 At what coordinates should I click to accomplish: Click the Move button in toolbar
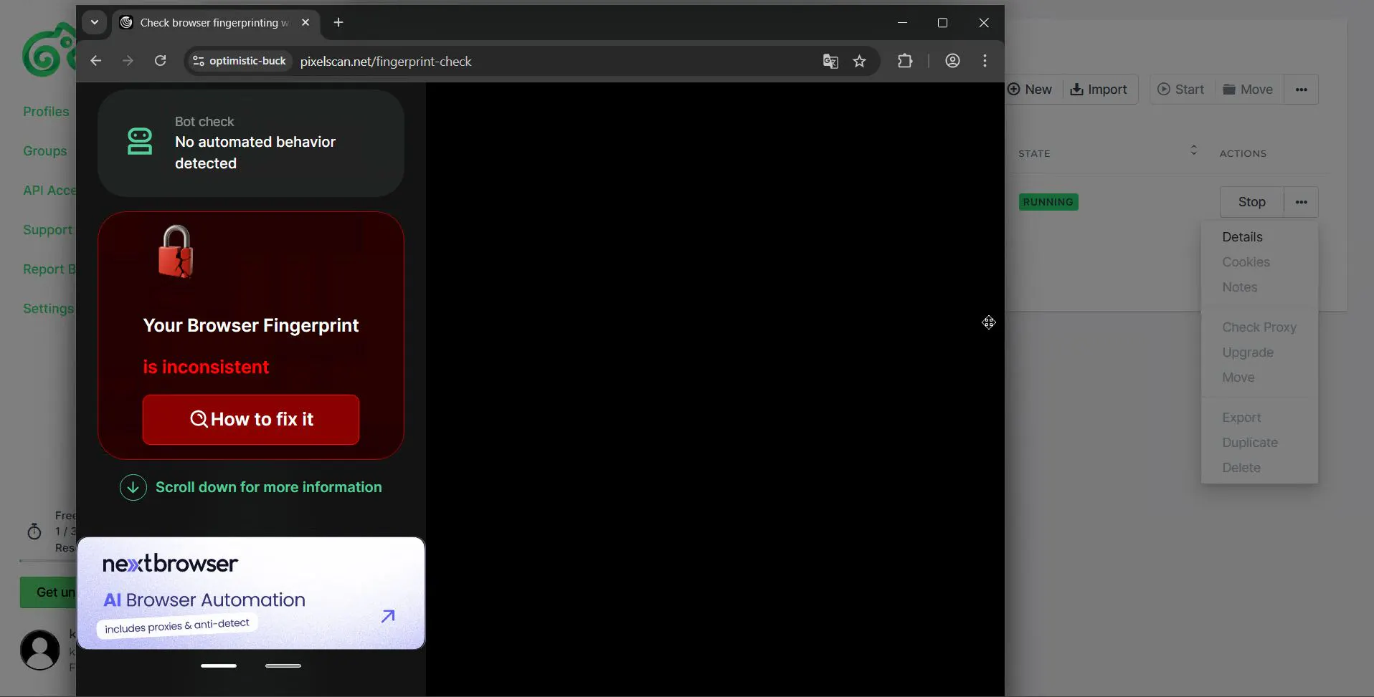pyautogui.click(x=1249, y=90)
